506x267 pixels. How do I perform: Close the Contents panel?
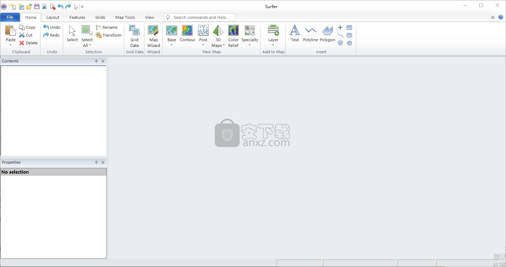click(x=103, y=61)
